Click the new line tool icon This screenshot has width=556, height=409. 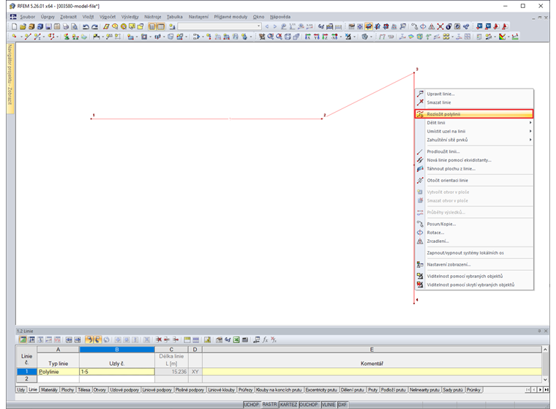[x=28, y=37]
